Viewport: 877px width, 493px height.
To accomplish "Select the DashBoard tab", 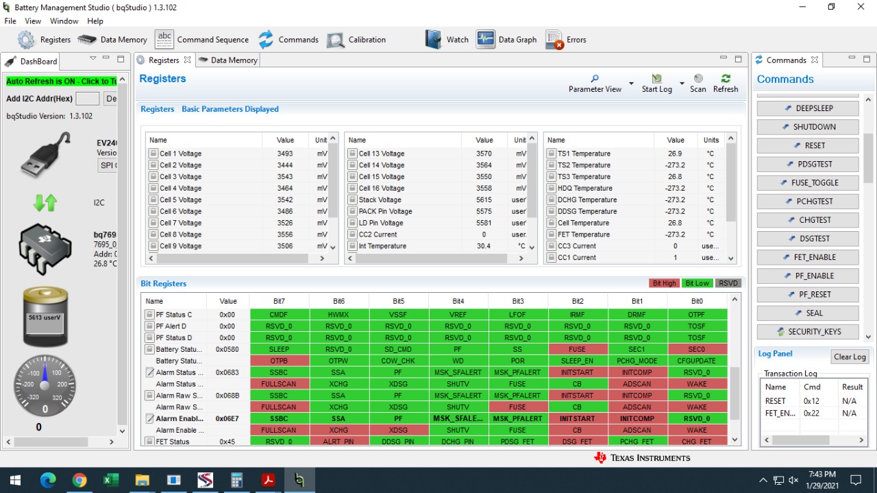I will coord(32,61).
